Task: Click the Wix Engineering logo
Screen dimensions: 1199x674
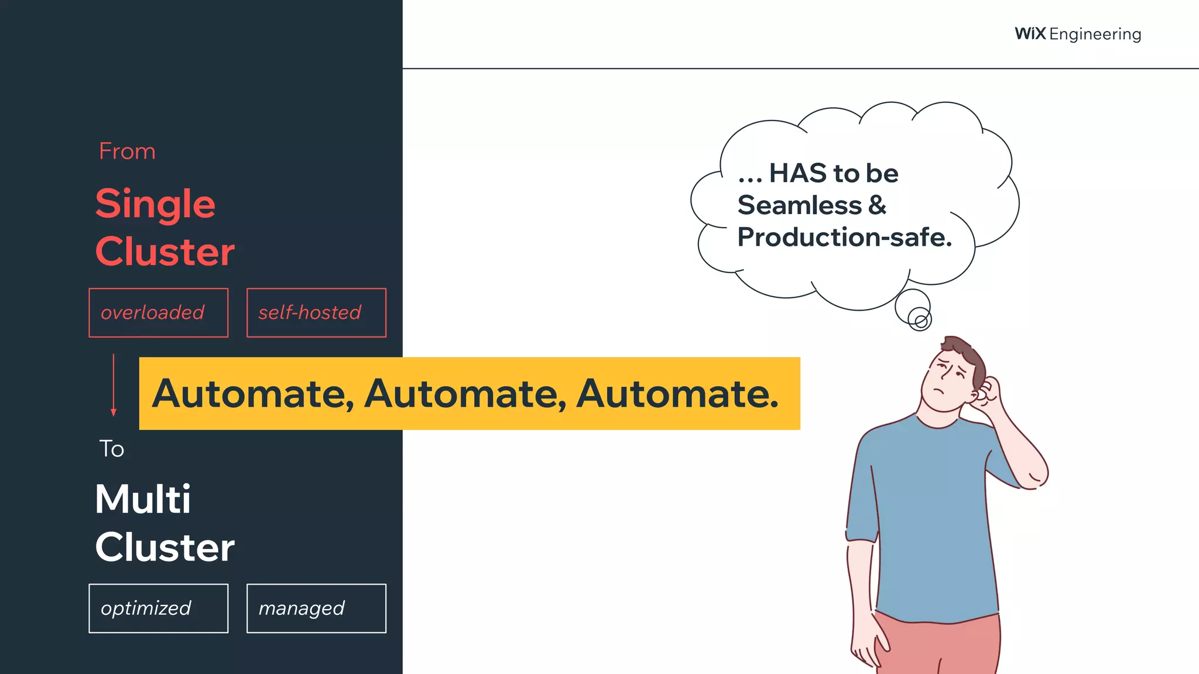Action: (1078, 34)
